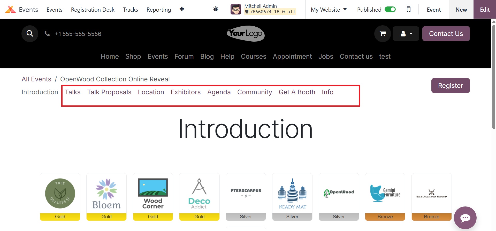Open the user account dropdown
Image resolution: width=496 pixels, height=231 pixels.
click(406, 34)
